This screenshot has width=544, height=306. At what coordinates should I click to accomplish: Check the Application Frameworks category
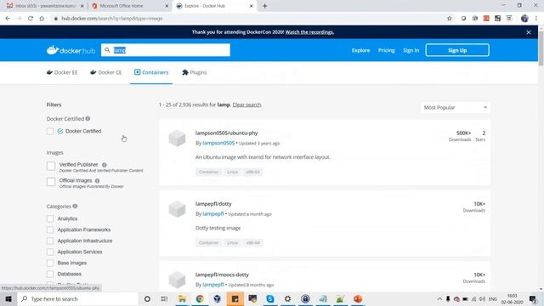(x=50, y=229)
